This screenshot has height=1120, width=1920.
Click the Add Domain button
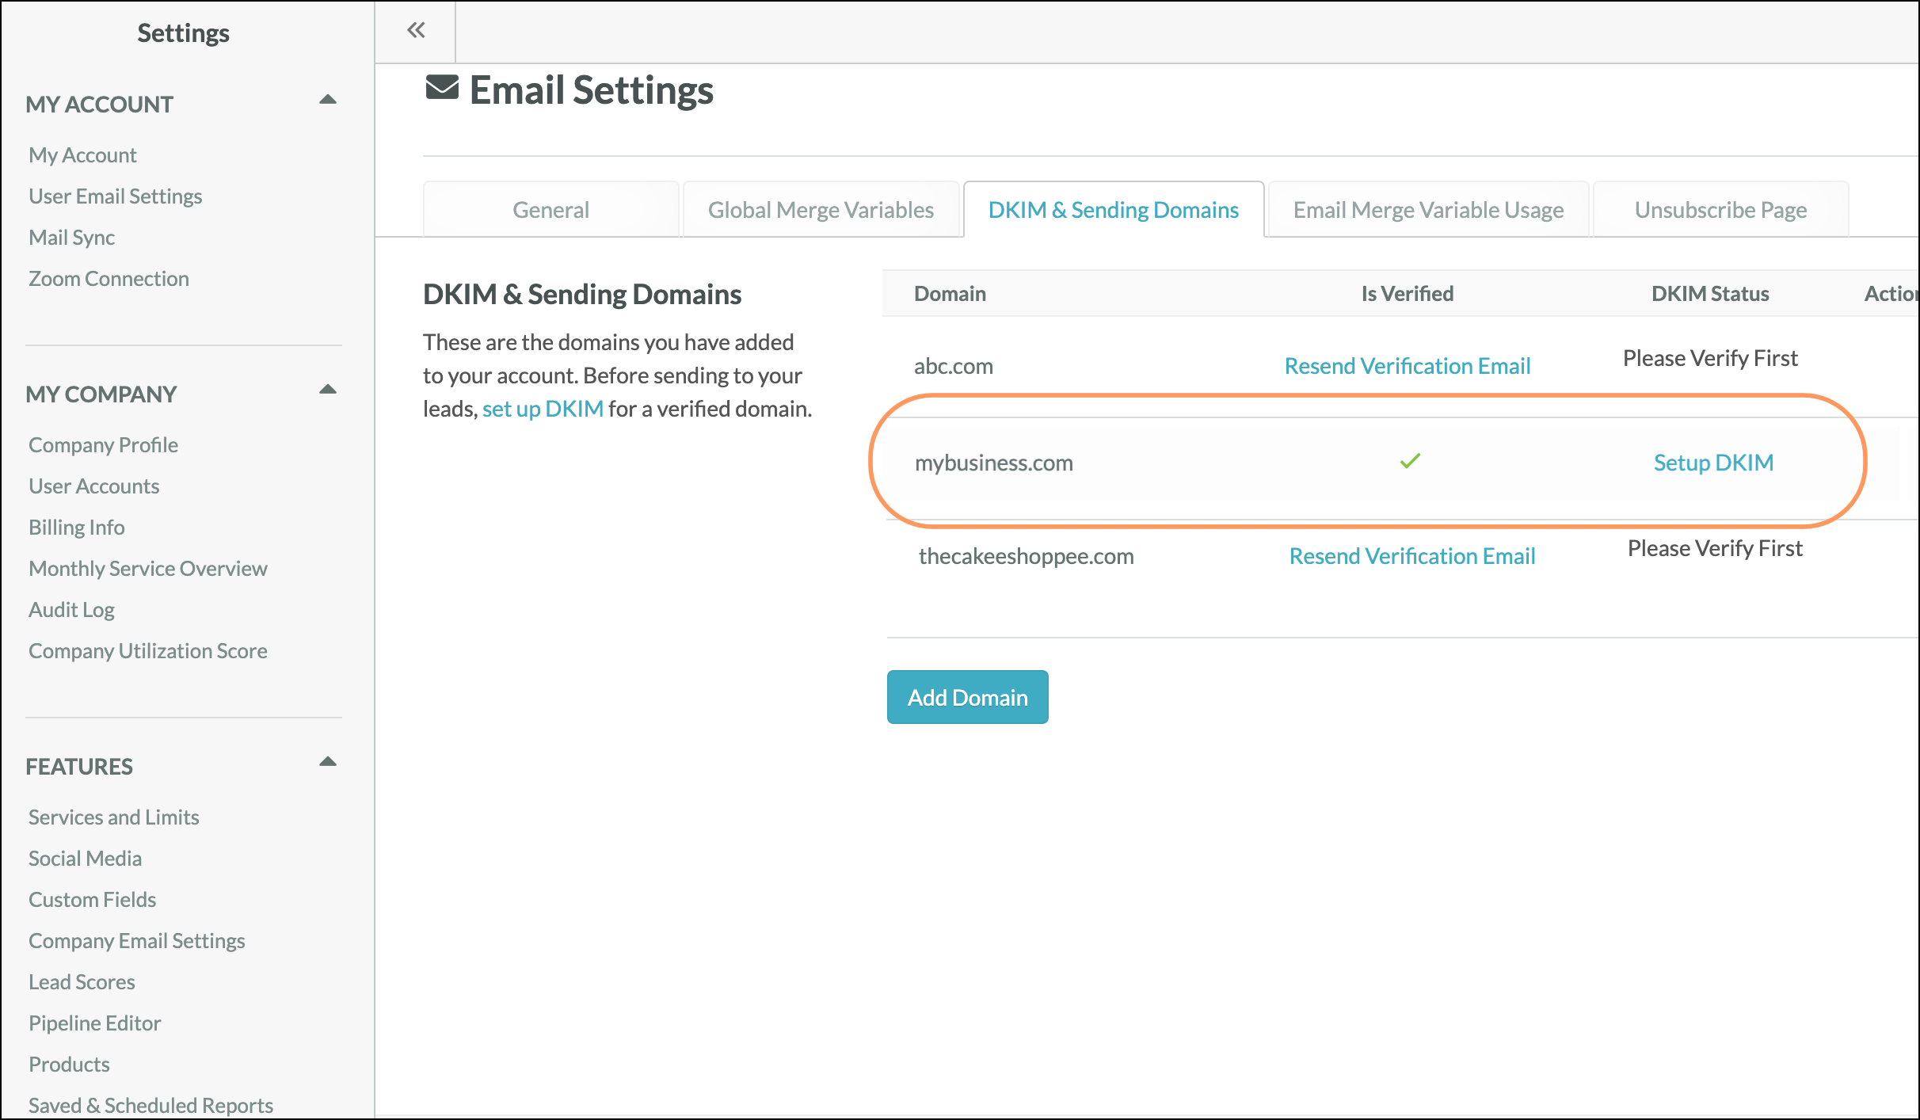[x=968, y=697]
